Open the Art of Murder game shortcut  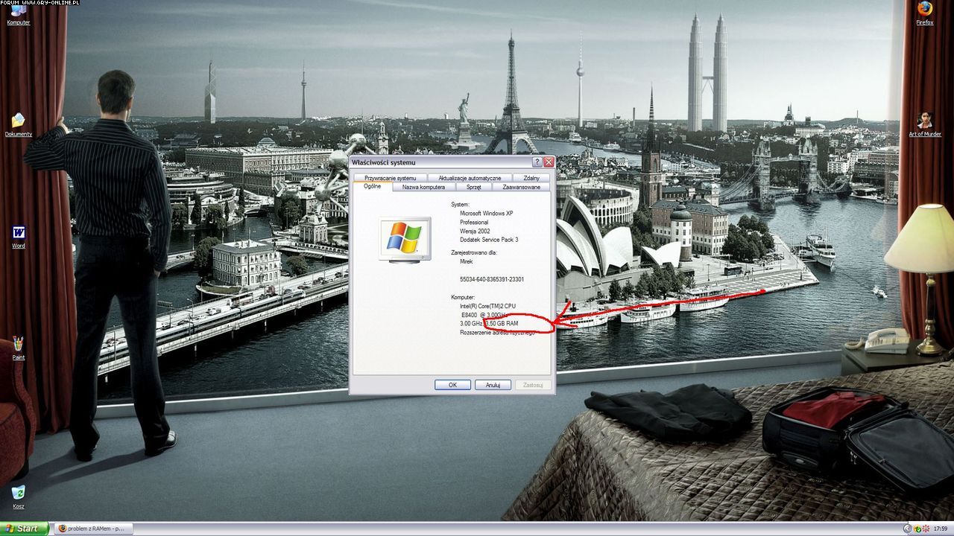tap(925, 121)
